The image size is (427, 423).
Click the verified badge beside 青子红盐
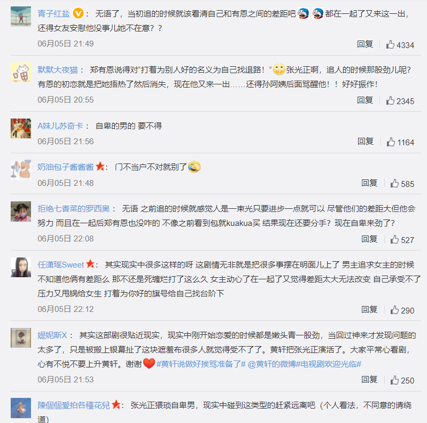77,13
